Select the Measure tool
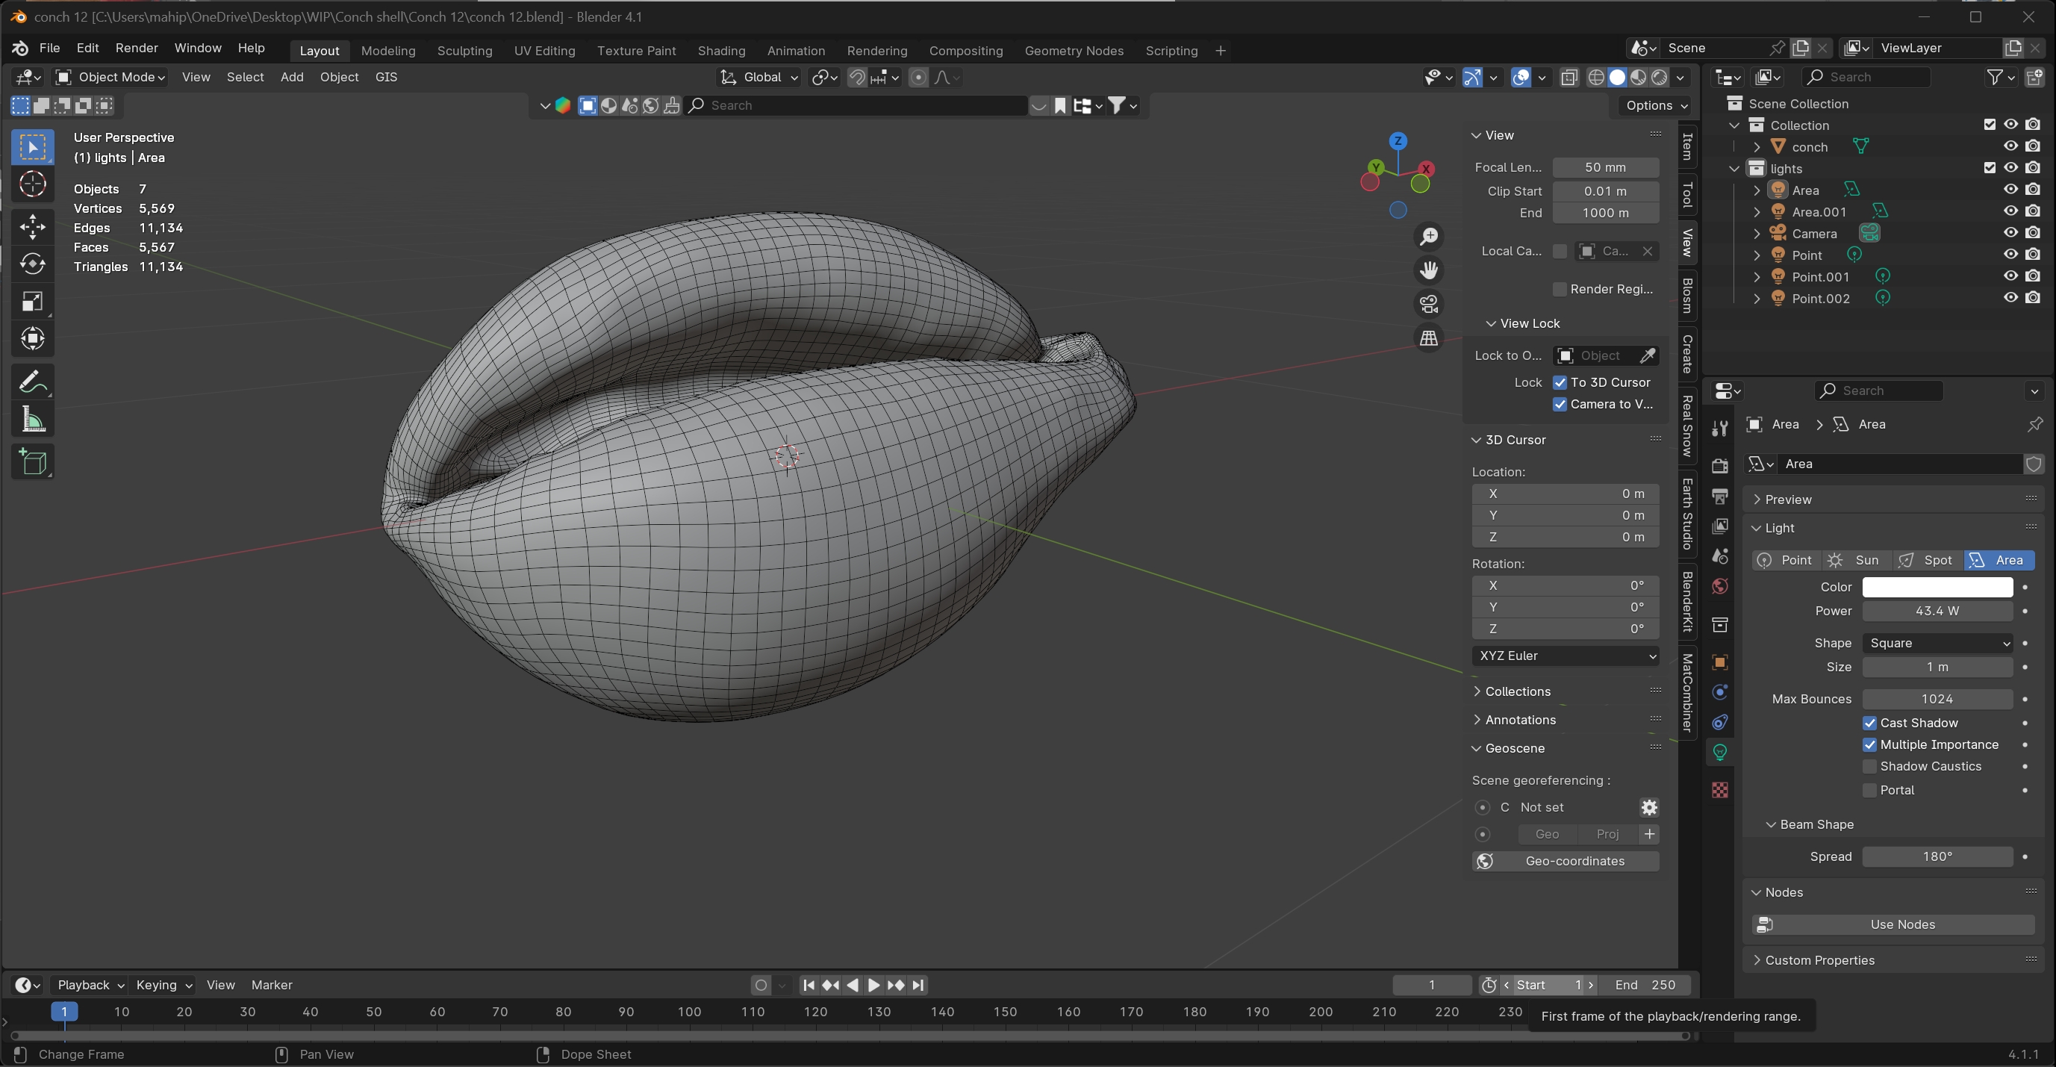The width and height of the screenshot is (2056, 1067). click(33, 419)
